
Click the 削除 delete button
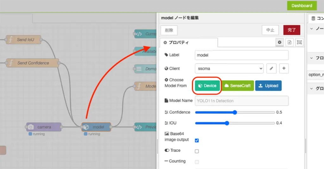click(x=169, y=30)
